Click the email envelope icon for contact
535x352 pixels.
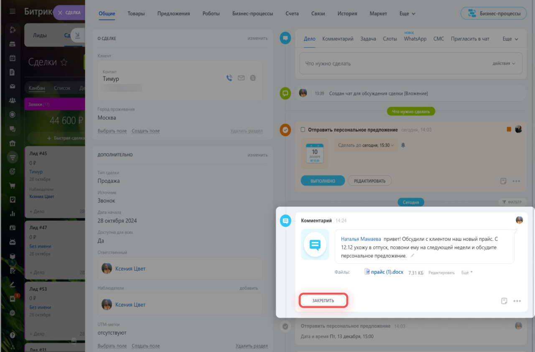click(x=241, y=78)
